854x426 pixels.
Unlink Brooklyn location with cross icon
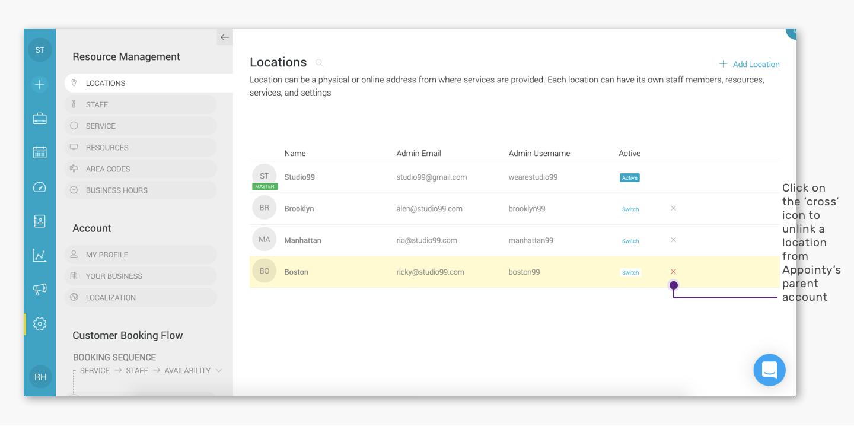pyautogui.click(x=673, y=208)
